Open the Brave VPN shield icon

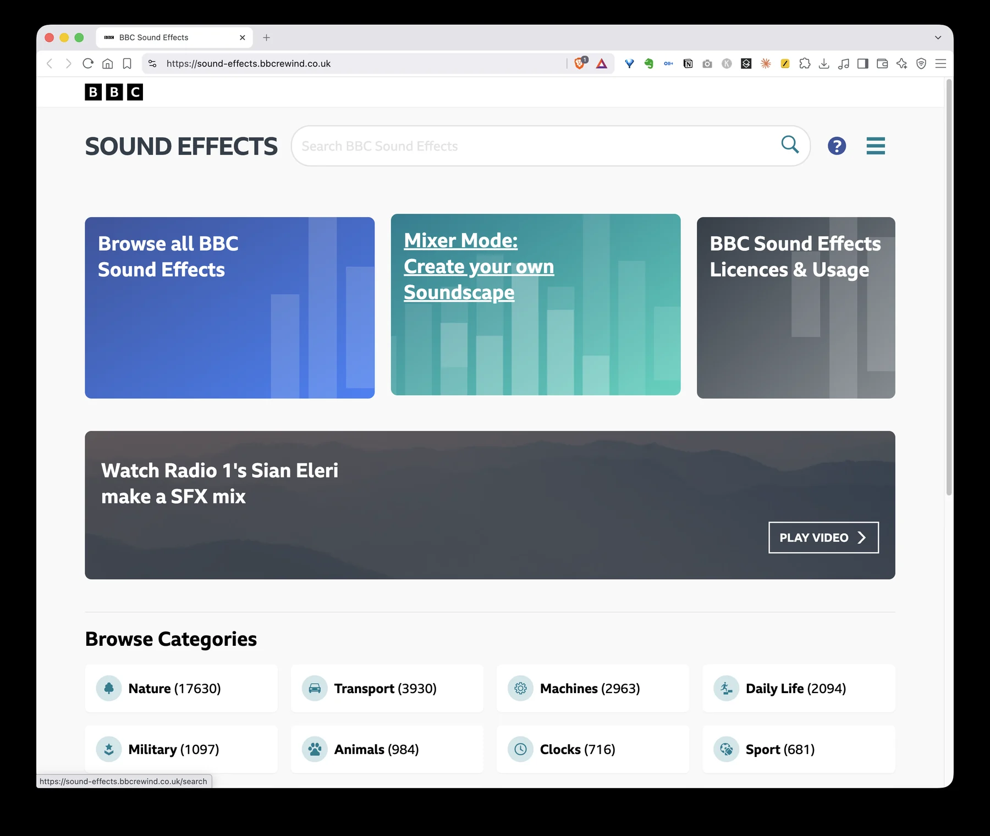point(921,64)
